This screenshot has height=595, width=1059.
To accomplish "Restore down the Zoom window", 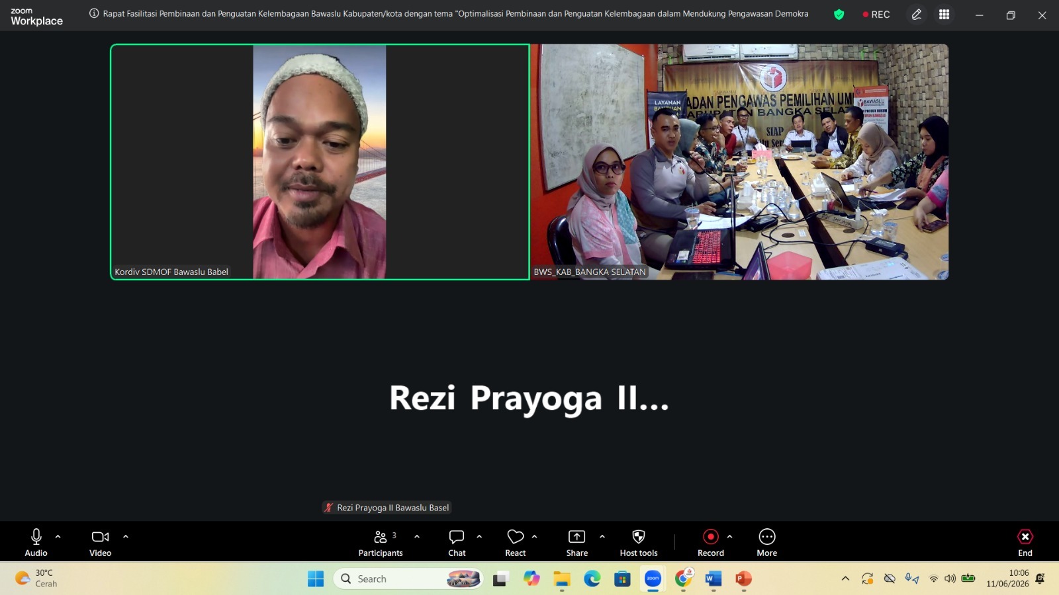I will click(1011, 15).
